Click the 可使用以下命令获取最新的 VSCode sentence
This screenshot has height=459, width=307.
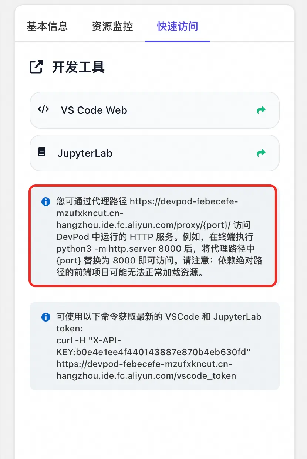(159, 317)
